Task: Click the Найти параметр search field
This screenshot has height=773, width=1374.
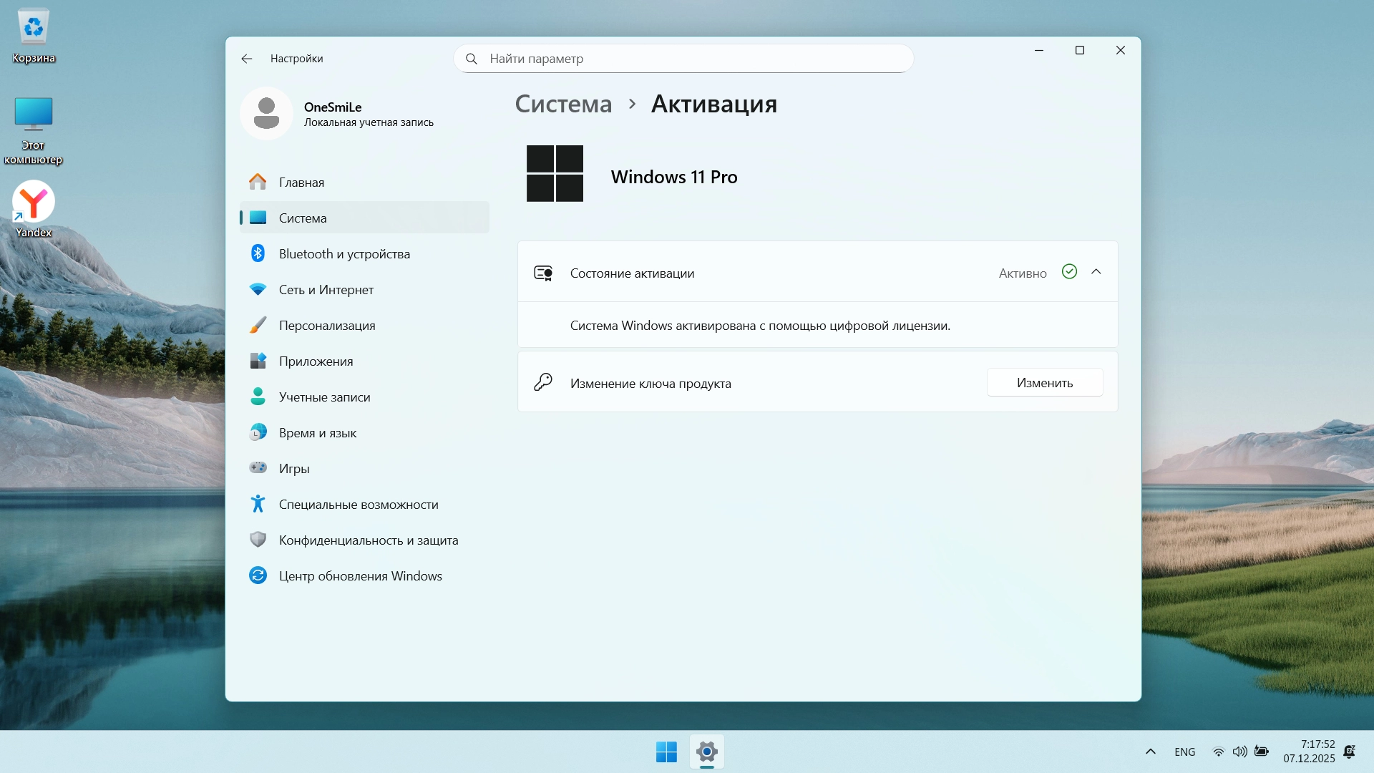Action: pyautogui.click(x=683, y=59)
